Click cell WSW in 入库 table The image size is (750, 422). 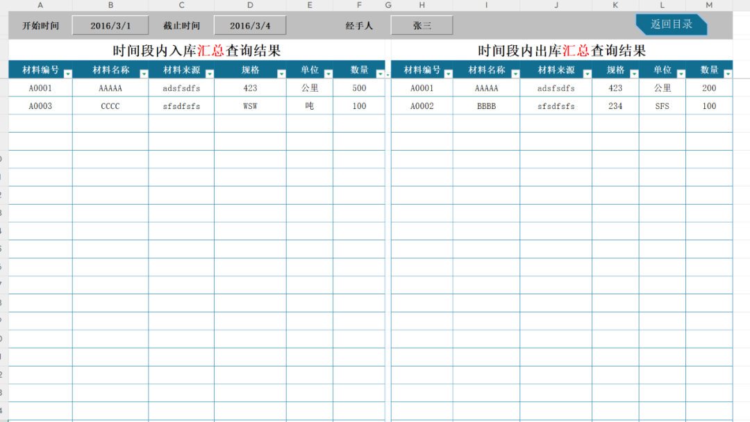250,105
